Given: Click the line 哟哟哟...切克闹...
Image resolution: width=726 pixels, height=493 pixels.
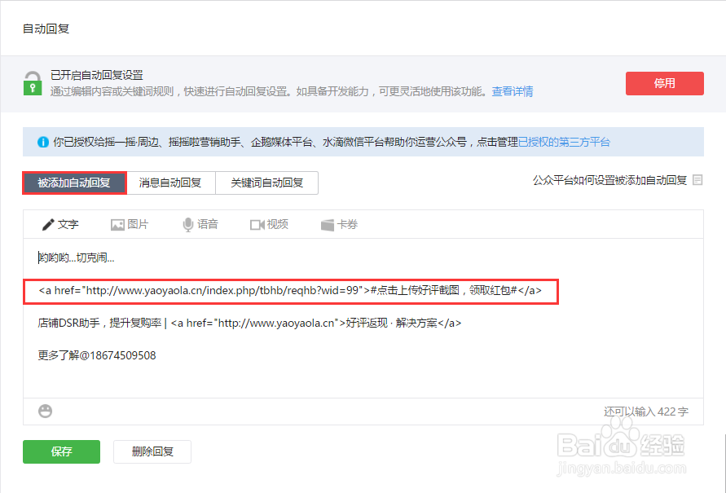Looking at the screenshot, I should [x=76, y=258].
